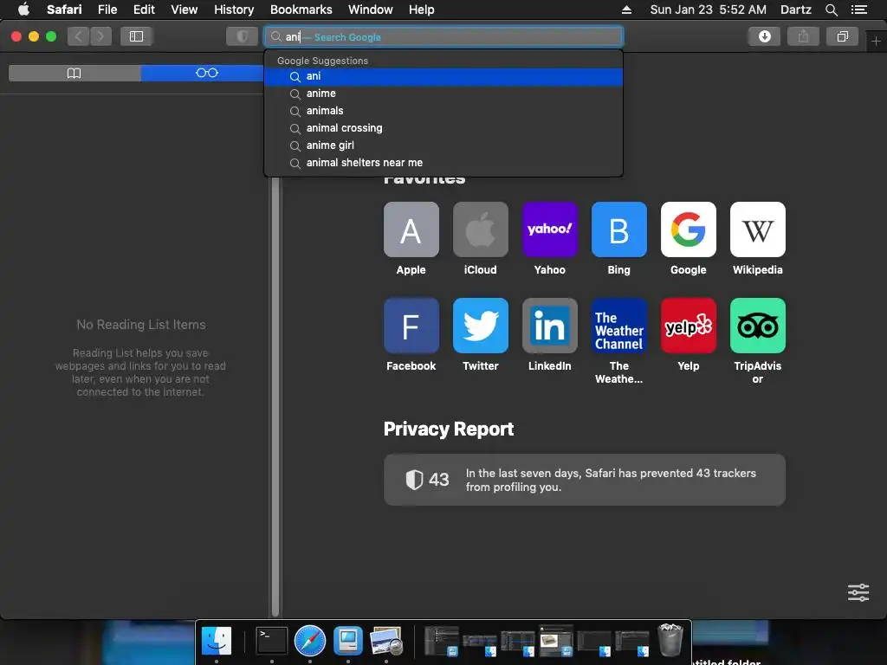887x665 pixels.
Task: Click the Privacy Report shield toolbar icon
Action: pos(243,36)
